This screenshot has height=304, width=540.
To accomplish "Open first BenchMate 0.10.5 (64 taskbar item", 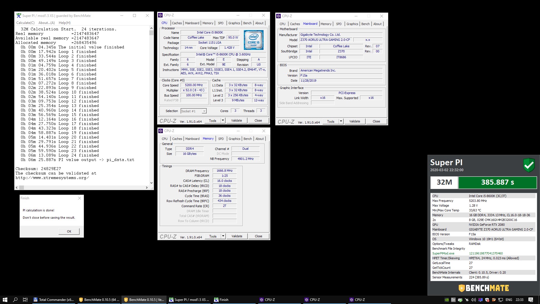I will [99, 300].
